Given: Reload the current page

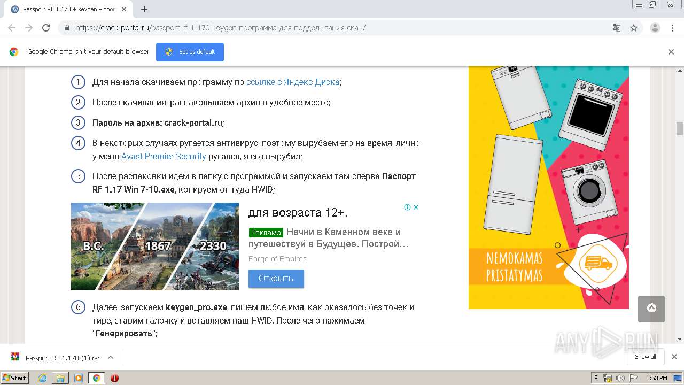Looking at the screenshot, I should click(x=46, y=28).
